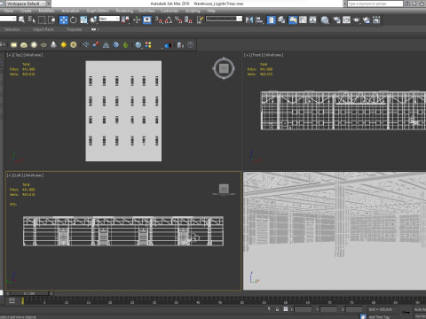
Task: Click Select and Manipulate crosshair icon
Action: [137, 19]
